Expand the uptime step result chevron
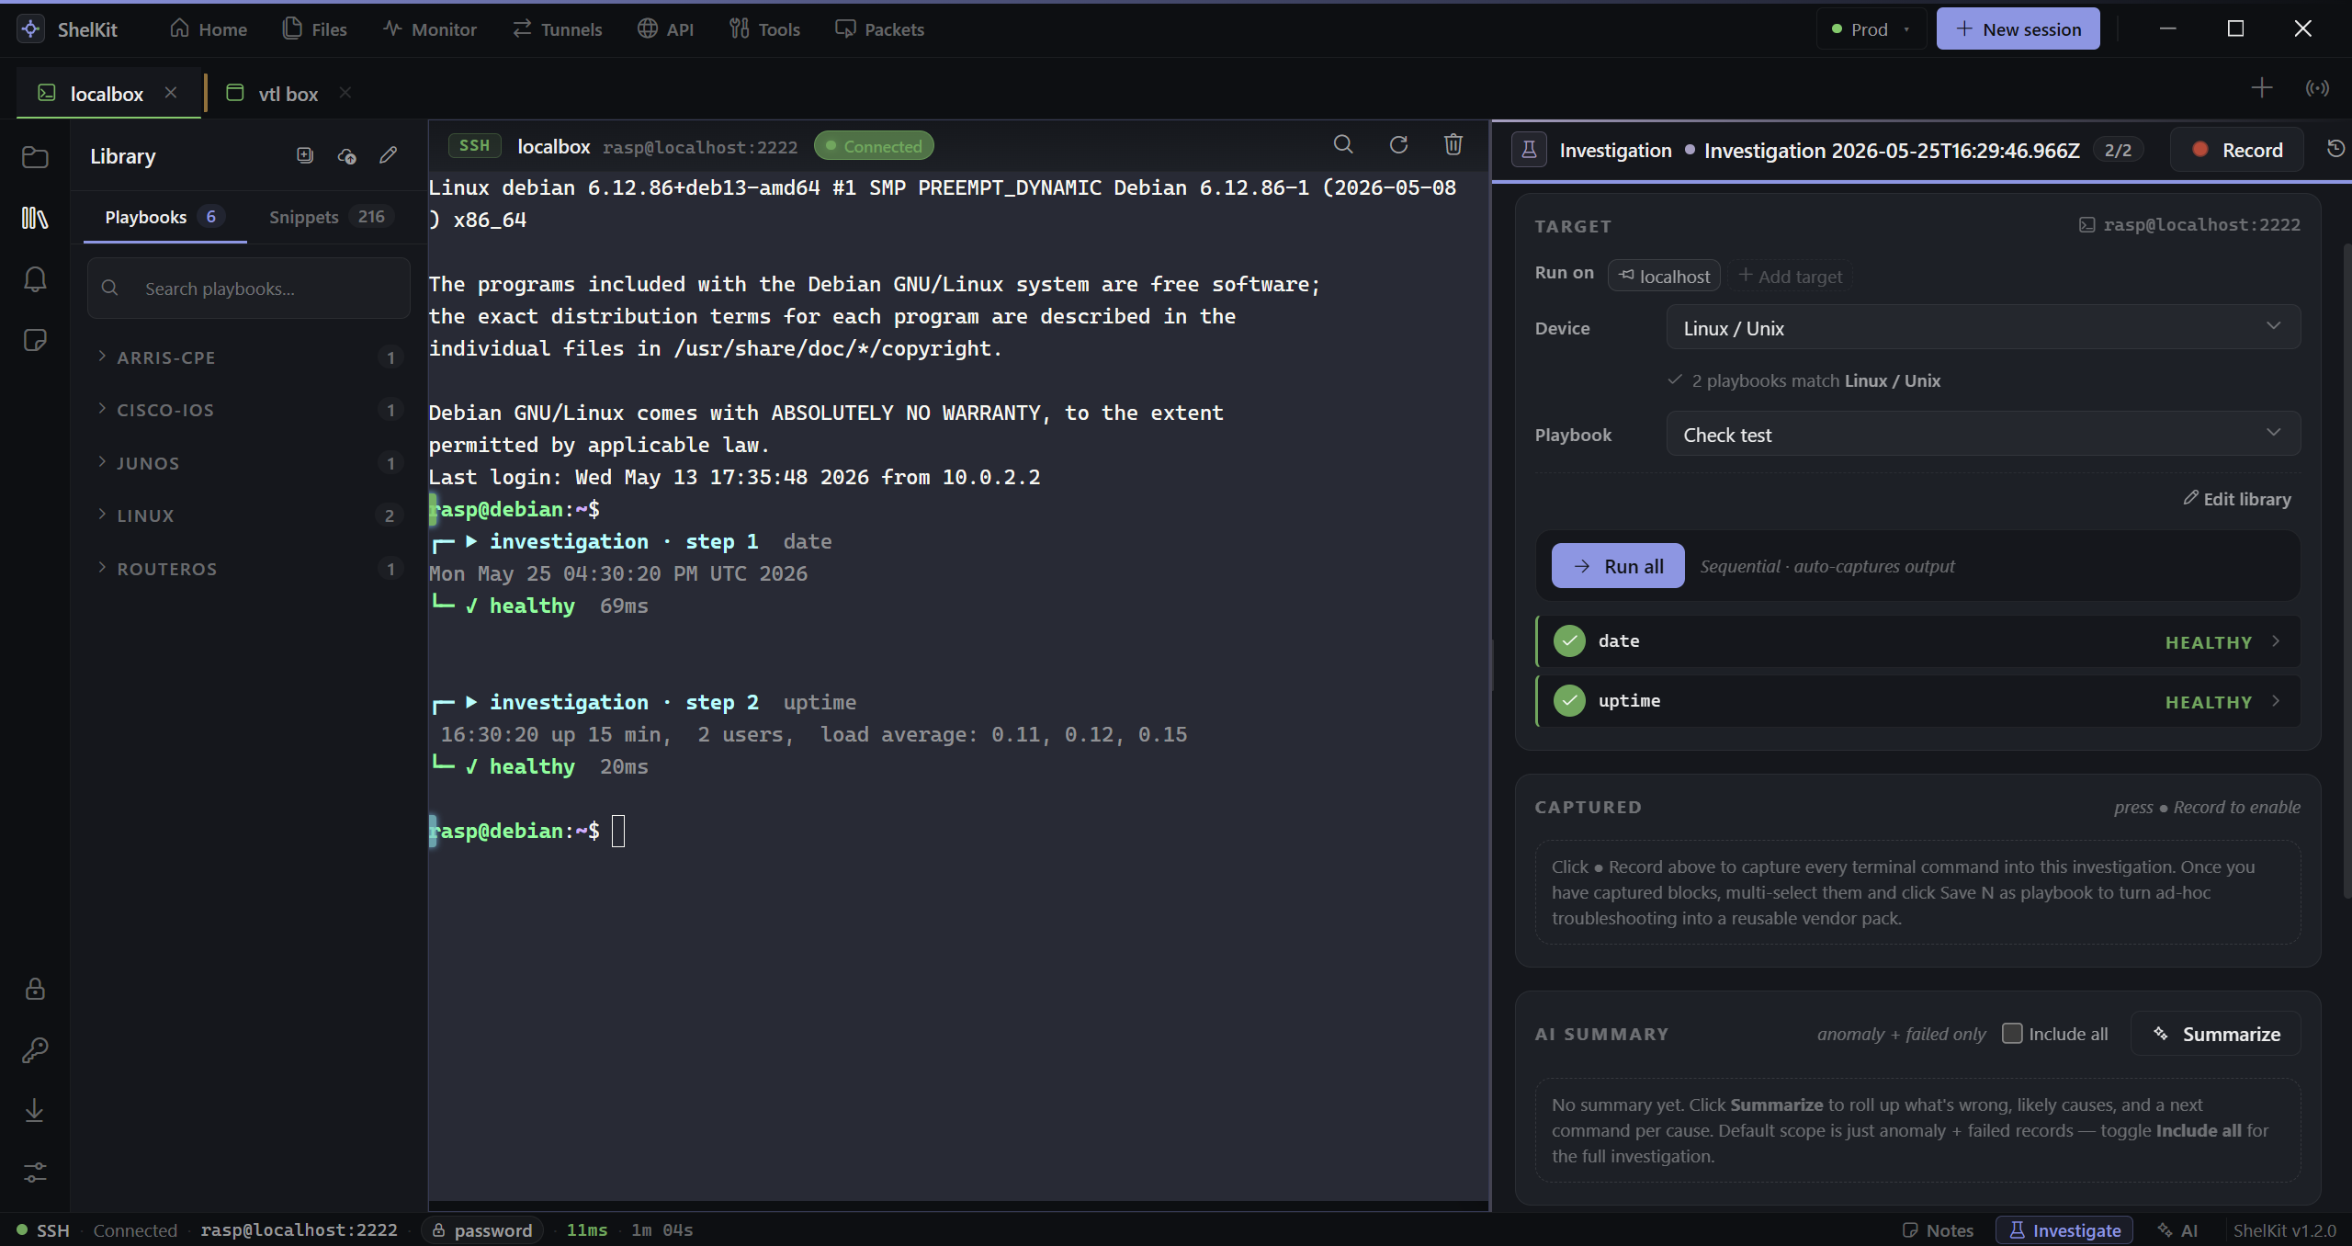Screen dimensions: 2352x1246 (x=2276, y=701)
